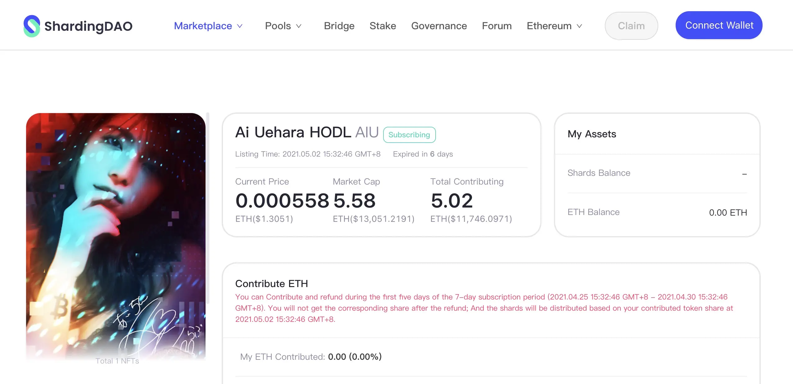
Task: Click the ShardingDAO brand name text
Action: tap(88, 26)
